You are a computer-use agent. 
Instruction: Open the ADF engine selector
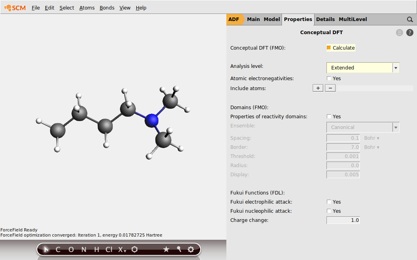click(x=234, y=19)
